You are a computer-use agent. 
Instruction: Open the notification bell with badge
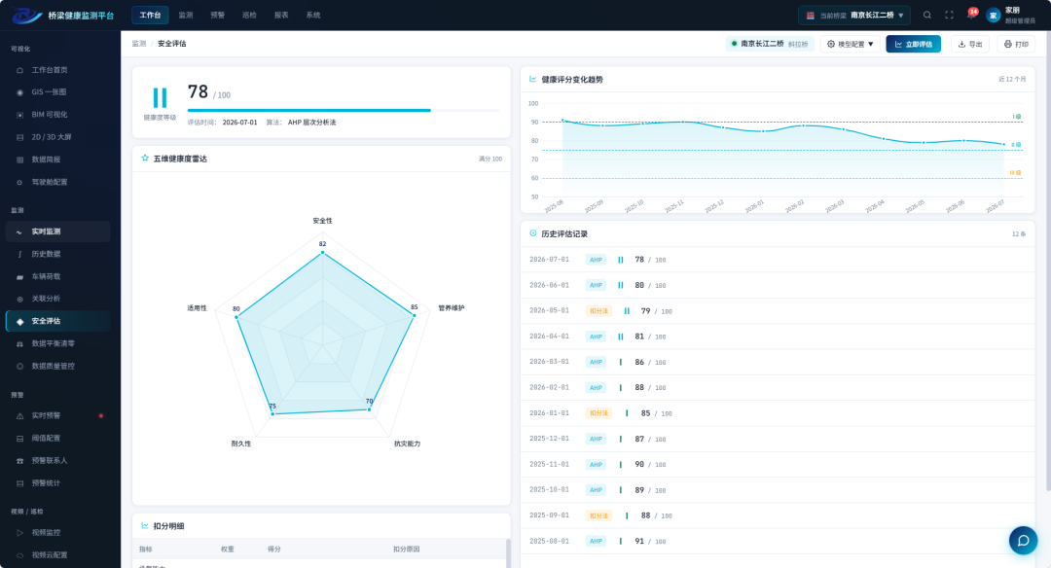[971, 14]
